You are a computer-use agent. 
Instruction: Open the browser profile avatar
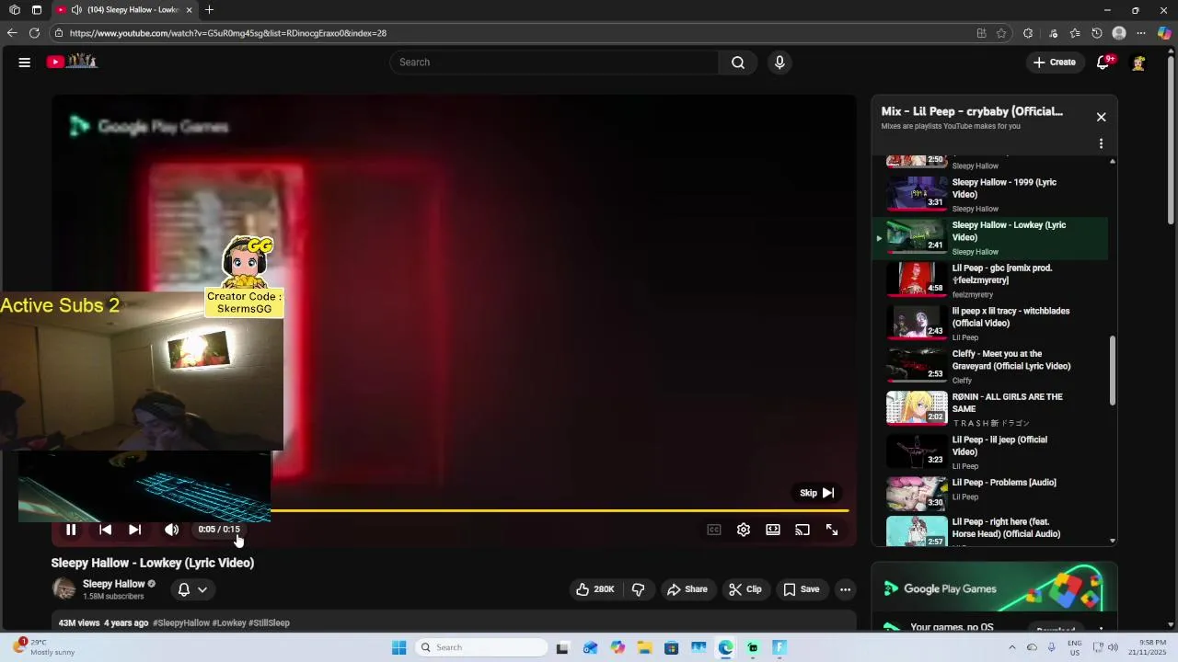tap(1119, 33)
